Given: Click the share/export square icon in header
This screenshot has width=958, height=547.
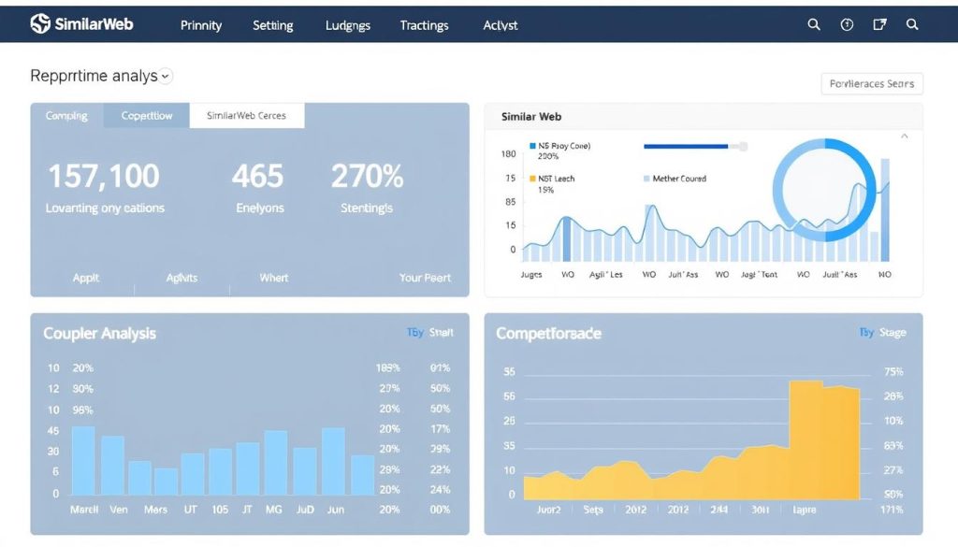Looking at the screenshot, I should tap(879, 24).
